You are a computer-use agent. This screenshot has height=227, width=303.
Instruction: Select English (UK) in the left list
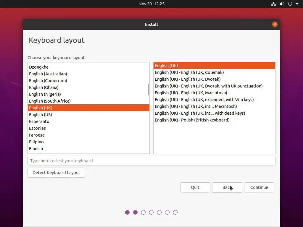[88, 108]
